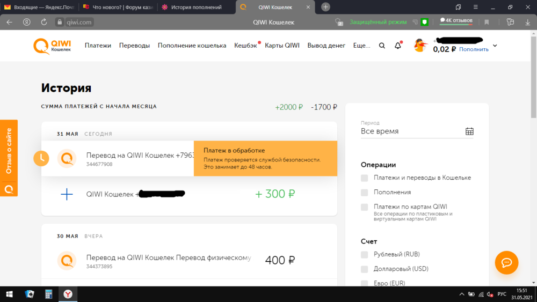
Task: Check Долларовый (USD) account filter
Action: coord(365,269)
